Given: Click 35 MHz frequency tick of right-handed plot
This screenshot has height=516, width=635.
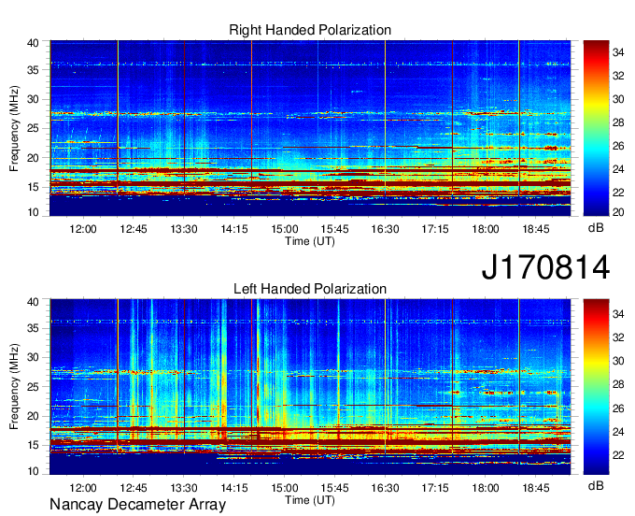Looking at the screenshot, I should pyautogui.click(x=33, y=70).
